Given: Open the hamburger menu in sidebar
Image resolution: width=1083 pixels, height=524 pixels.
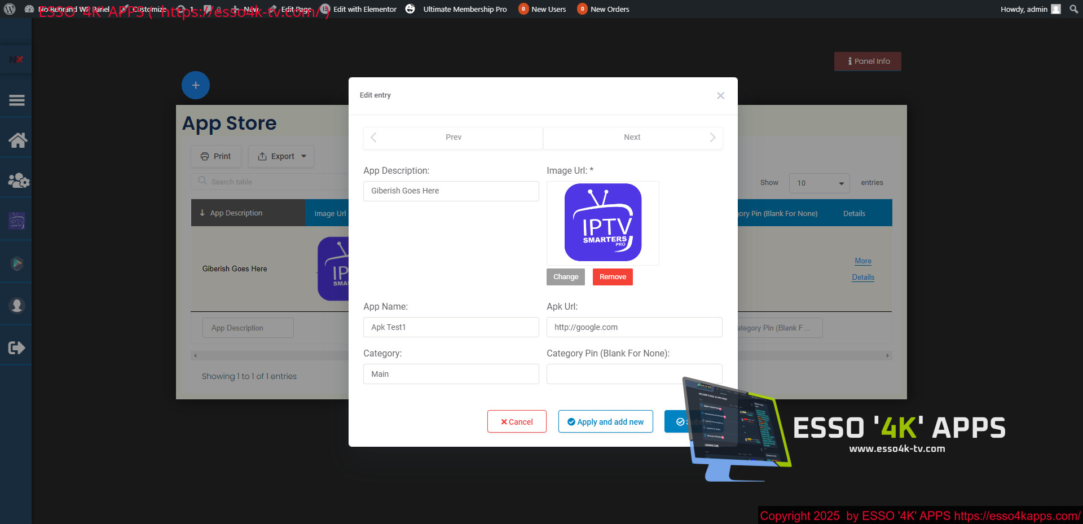Looking at the screenshot, I should [x=17, y=100].
